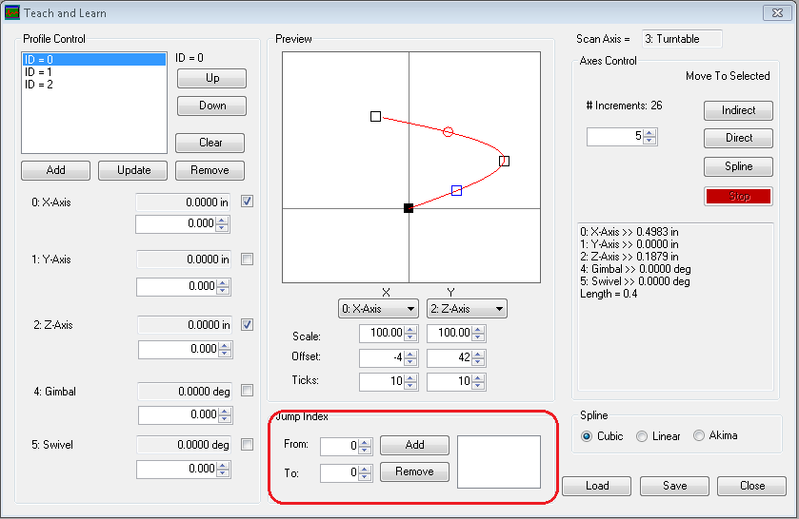The height and width of the screenshot is (519, 799).
Task: Increment the # Increments spinner up arrow
Action: click(x=649, y=133)
